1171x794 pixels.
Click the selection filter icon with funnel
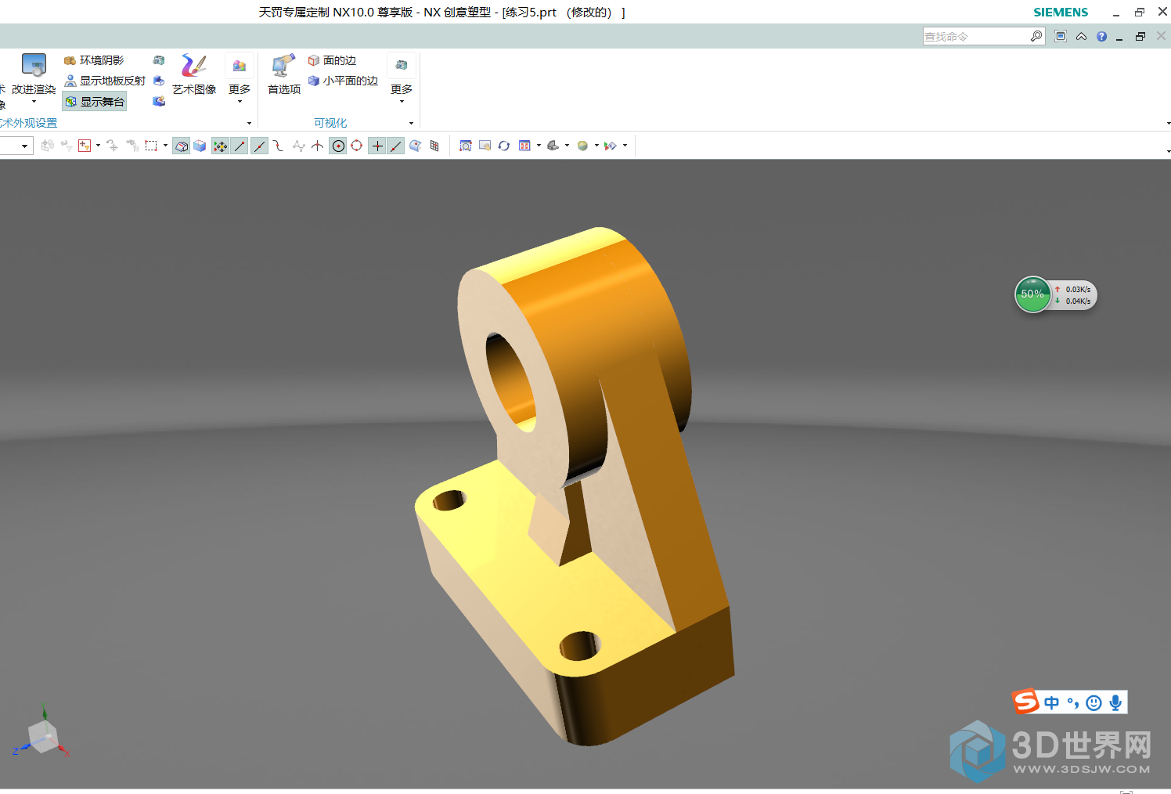coord(85,146)
